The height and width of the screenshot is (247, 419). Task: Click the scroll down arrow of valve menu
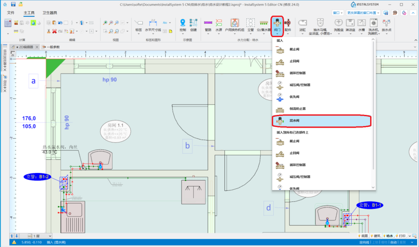pos(373,187)
